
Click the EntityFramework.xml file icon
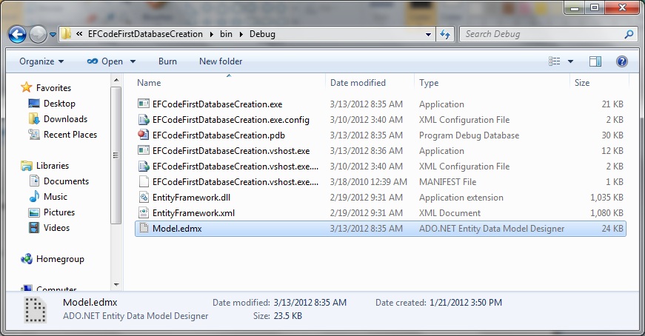click(x=144, y=212)
